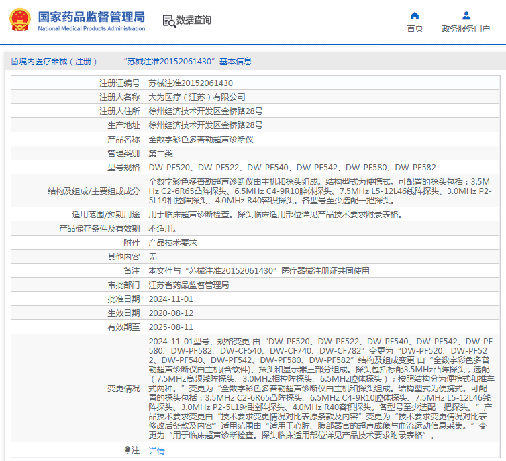Click the 不适用。 value
The width and height of the screenshot is (506, 461).
162,229
